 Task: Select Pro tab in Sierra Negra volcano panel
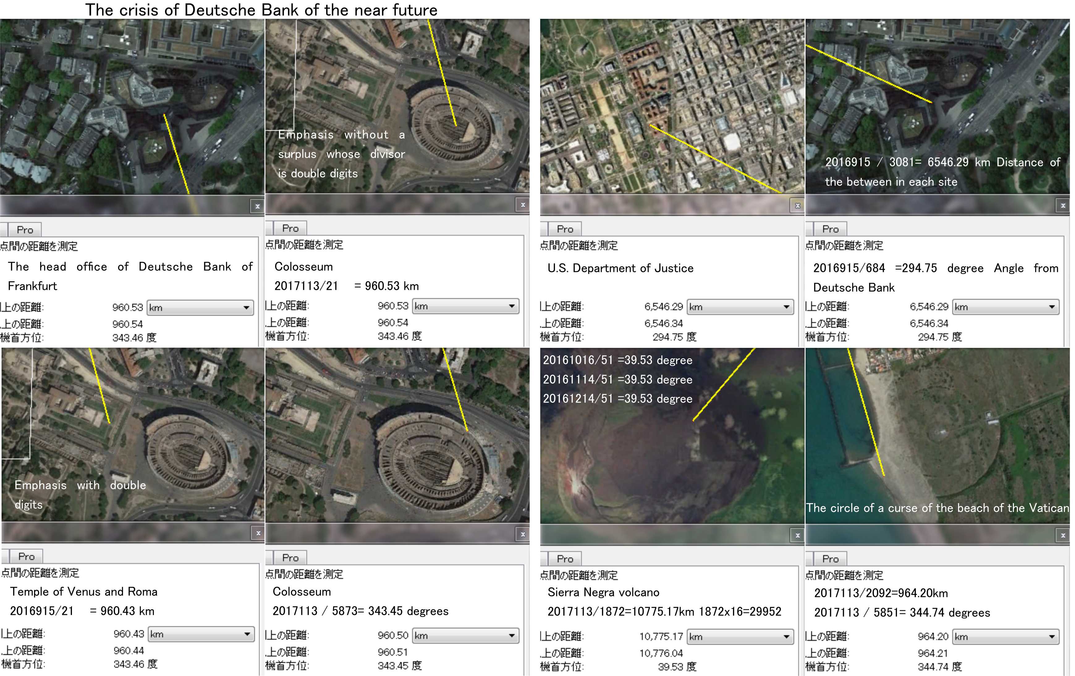(x=565, y=559)
